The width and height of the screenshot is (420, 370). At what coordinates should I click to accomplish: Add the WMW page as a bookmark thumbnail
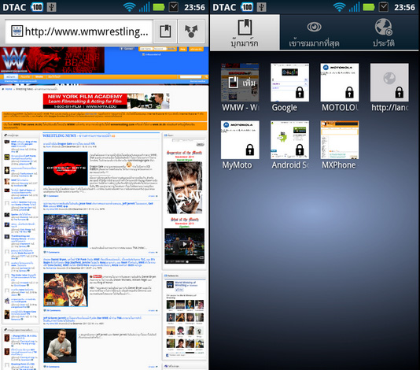[x=240, y=83]
